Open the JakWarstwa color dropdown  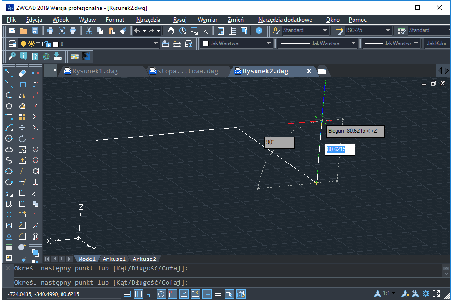click(x=269, y=43)
